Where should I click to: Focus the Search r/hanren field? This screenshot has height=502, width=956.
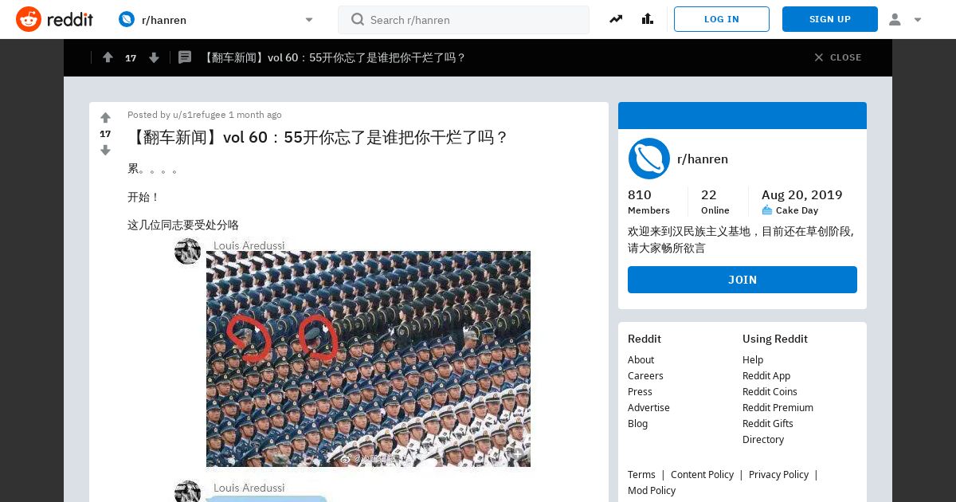(464, 20)
